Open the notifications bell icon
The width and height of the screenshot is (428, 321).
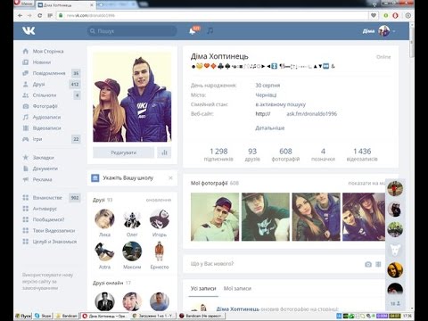click(x=193, y=31)
